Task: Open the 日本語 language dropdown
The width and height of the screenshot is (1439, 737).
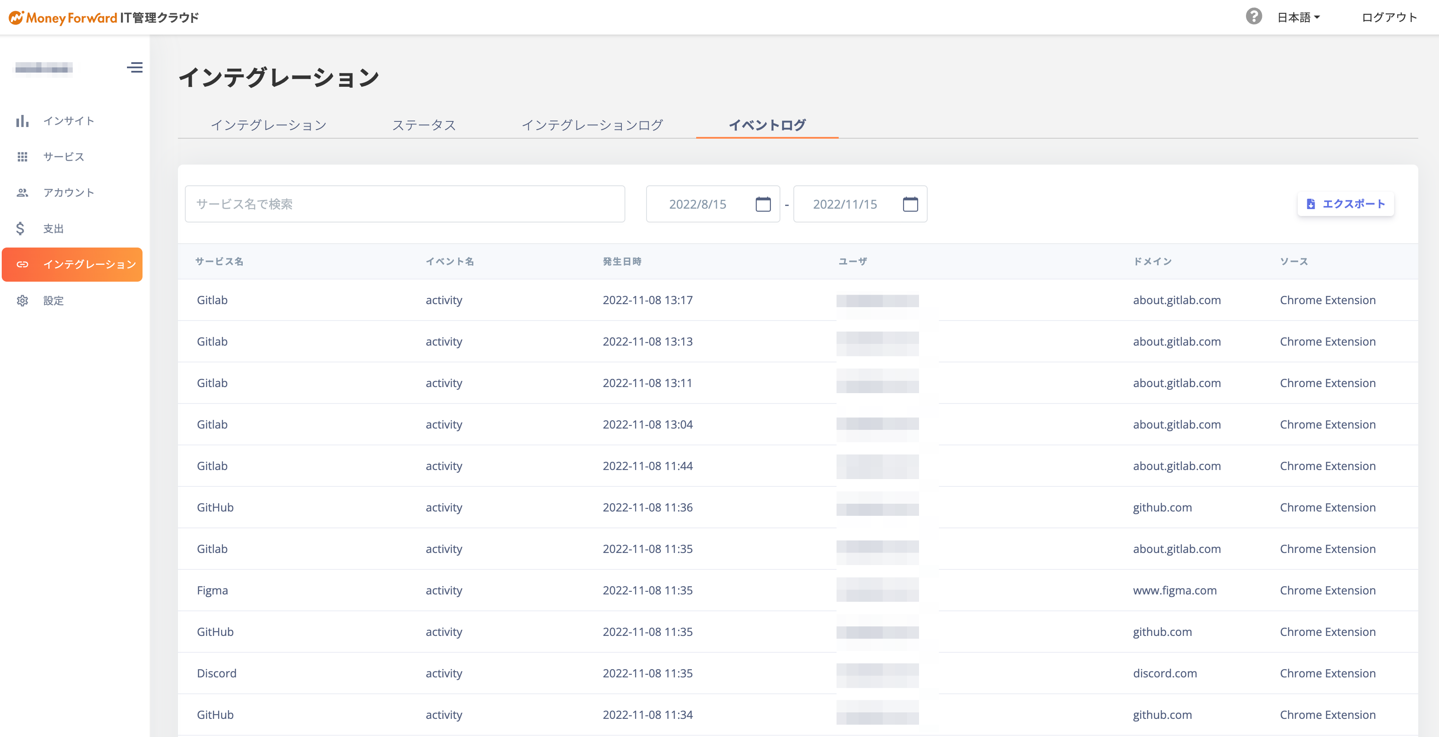Action: pos(1299,17)
